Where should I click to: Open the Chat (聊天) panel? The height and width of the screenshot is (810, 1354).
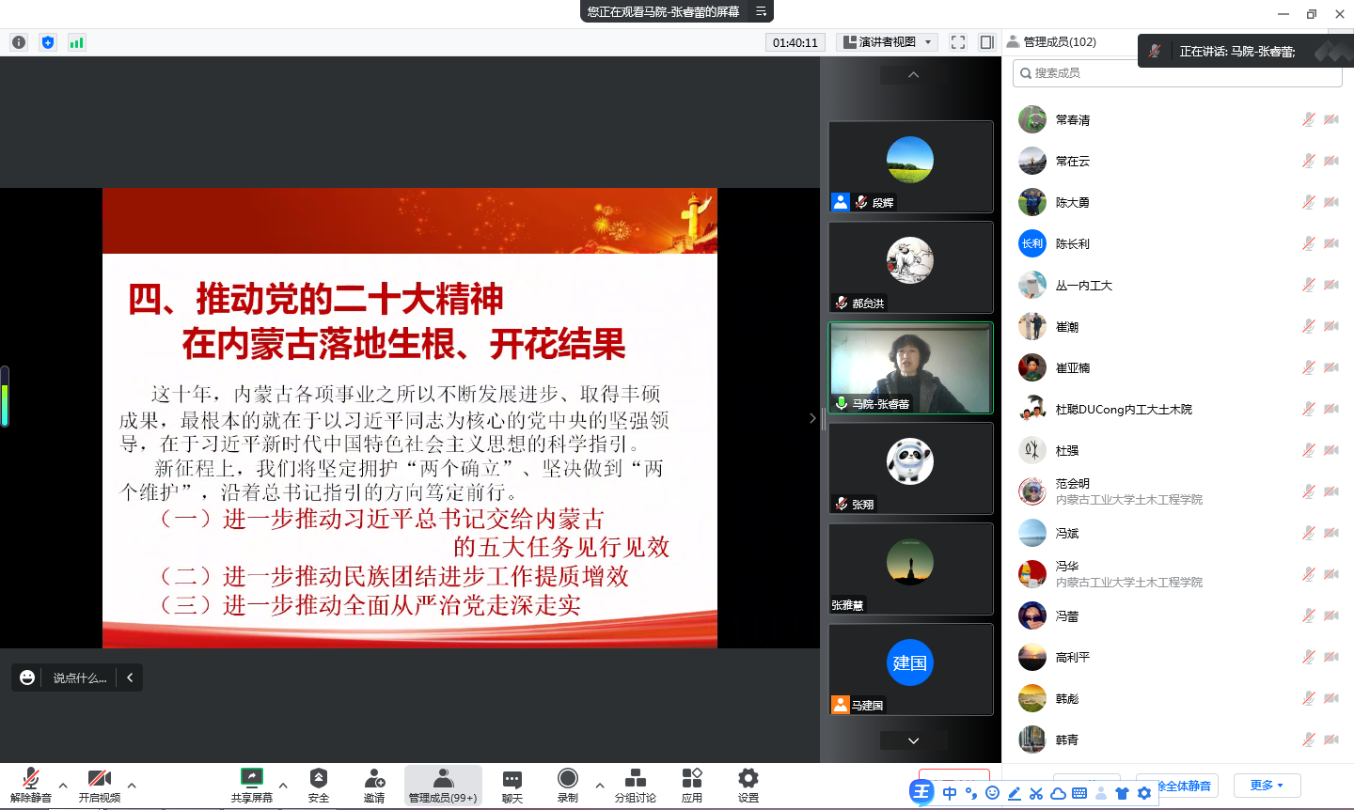point(512,784)
